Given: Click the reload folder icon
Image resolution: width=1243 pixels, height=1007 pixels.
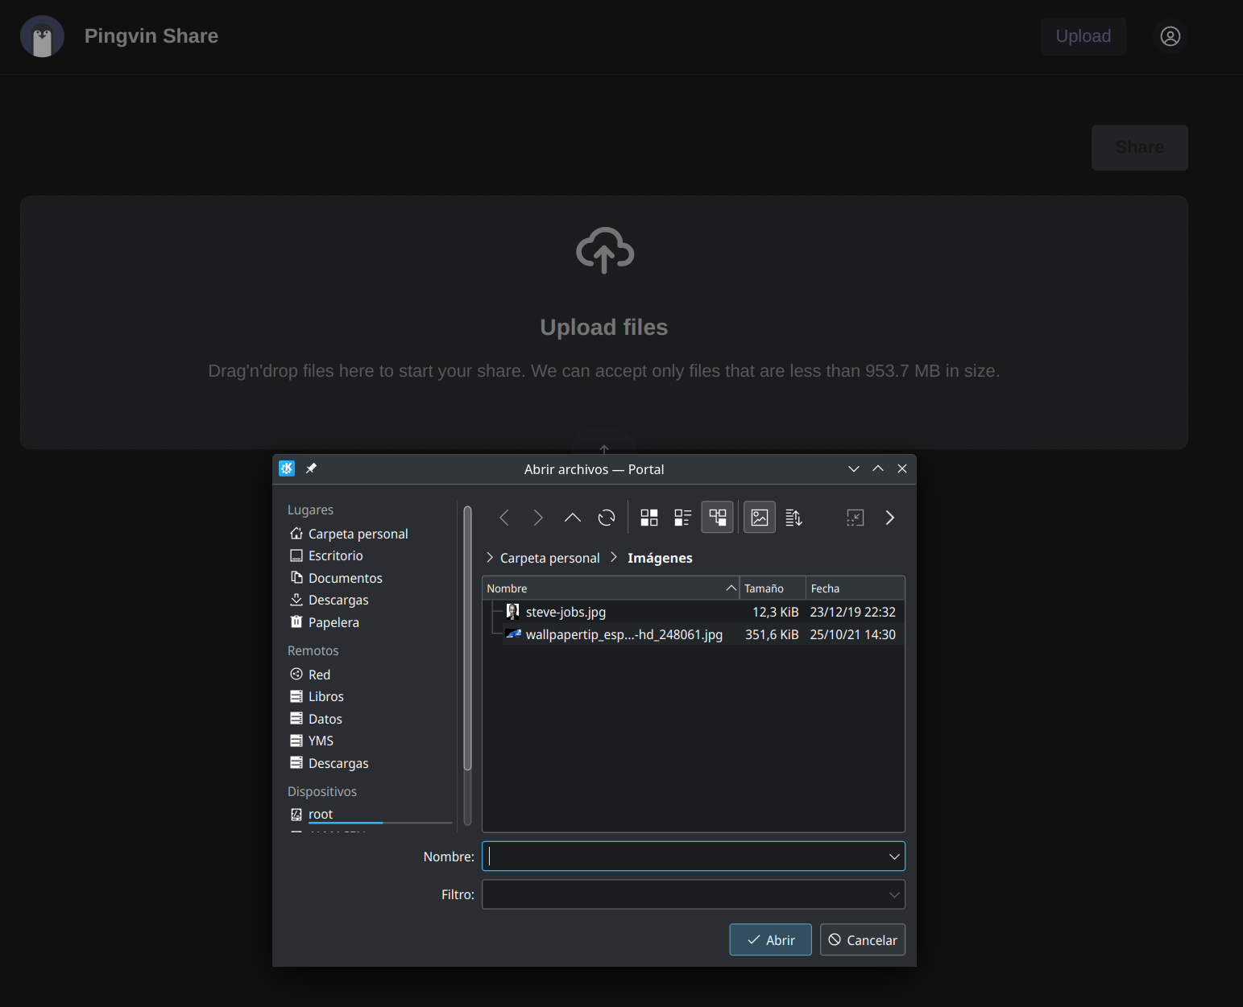Looking at the screenshot, I should (x=607, y=518).
